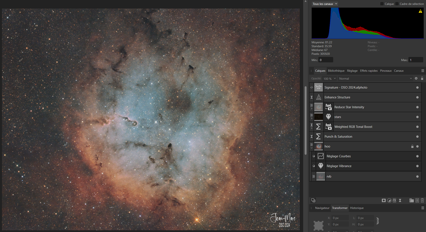Select the Transformer tab
Viewport: 426px width, 232px height.
tap(340, 208)
